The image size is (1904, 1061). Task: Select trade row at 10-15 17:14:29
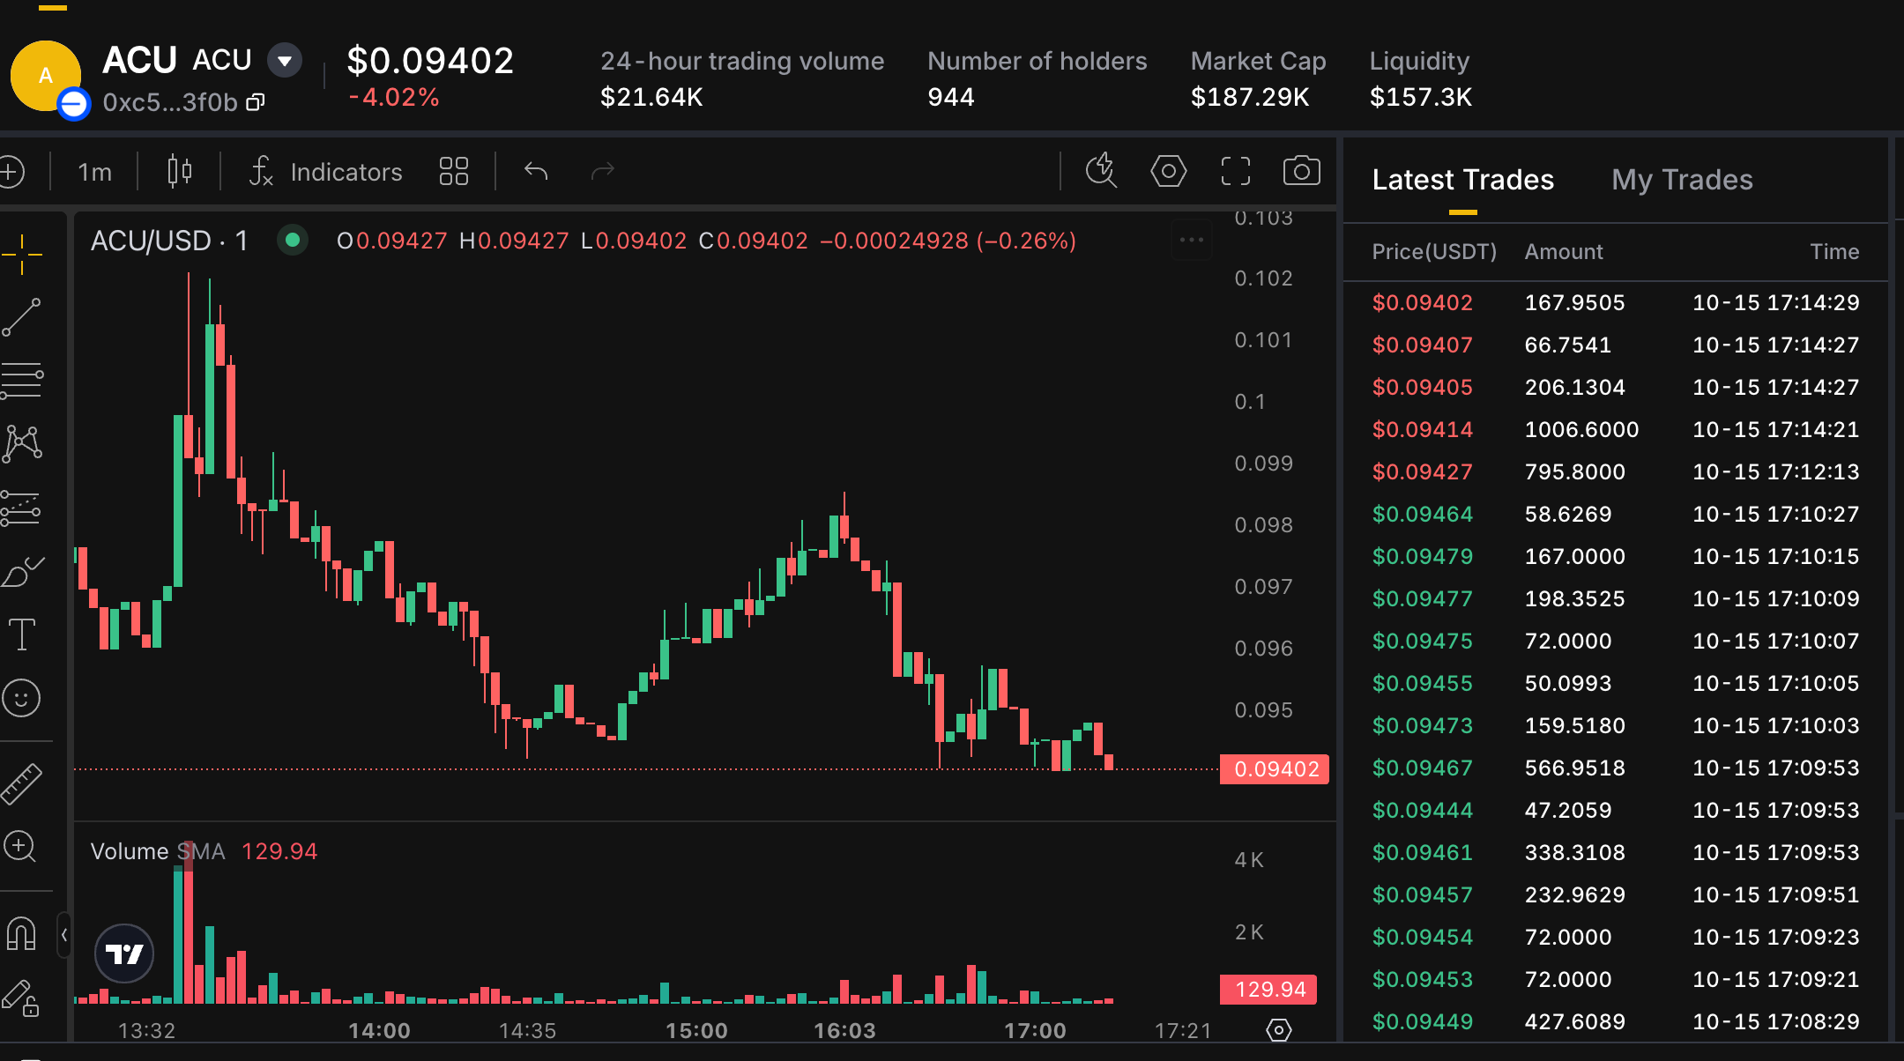click(1615, 302)
